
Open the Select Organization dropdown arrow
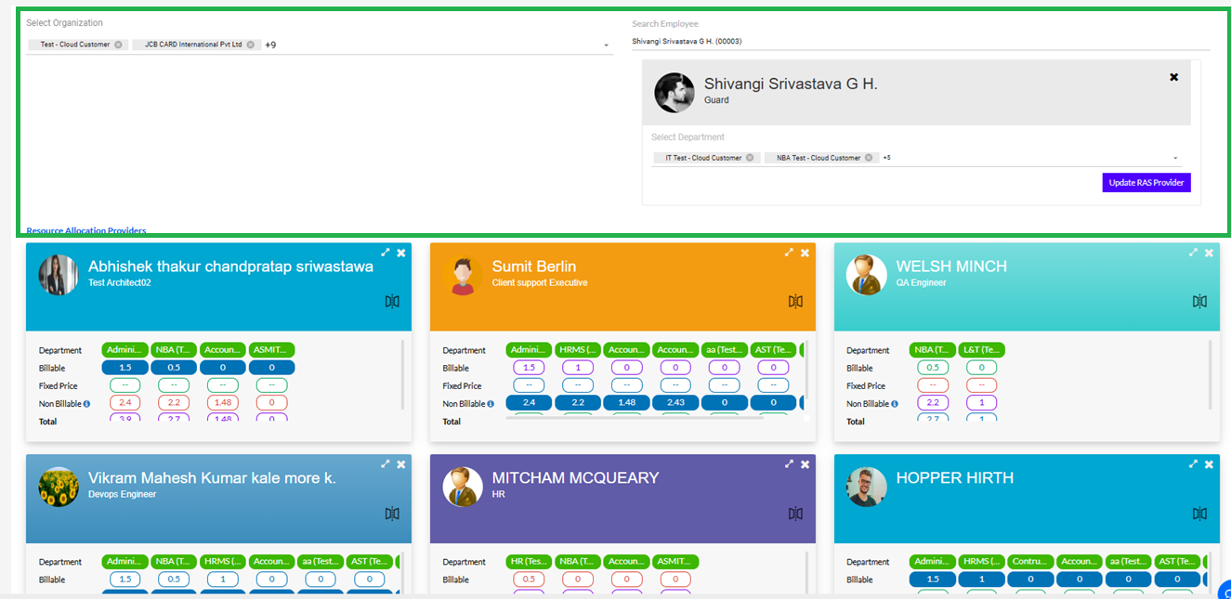(x=606, y=46)
